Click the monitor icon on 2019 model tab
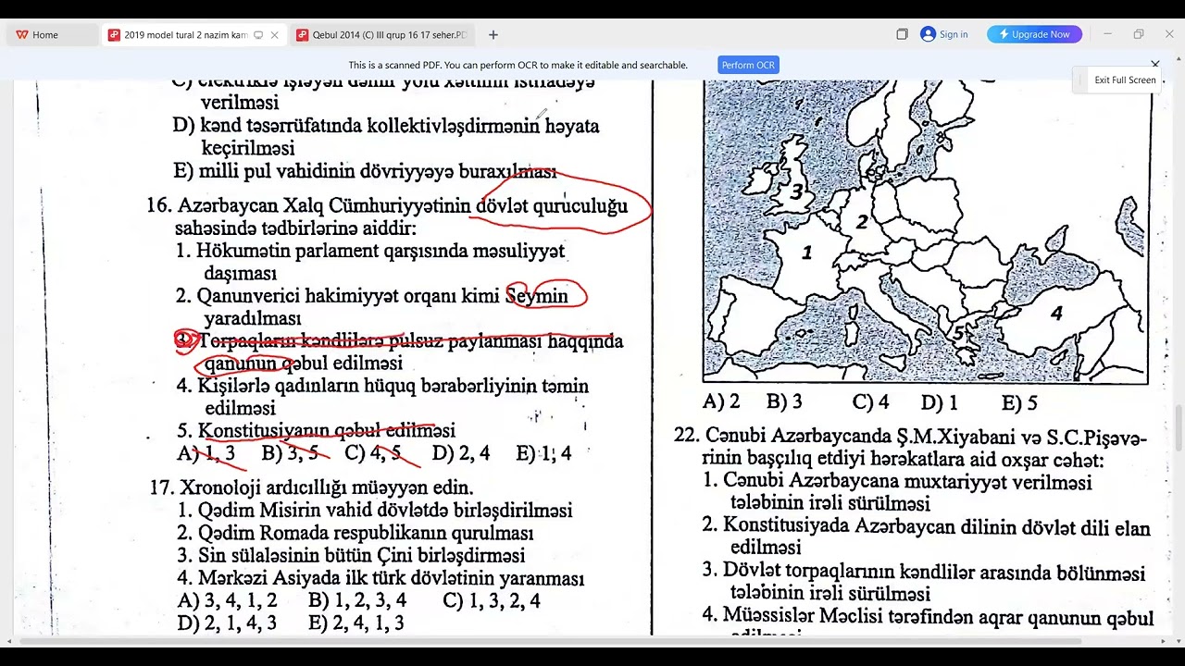 click(x=258, y=35)
